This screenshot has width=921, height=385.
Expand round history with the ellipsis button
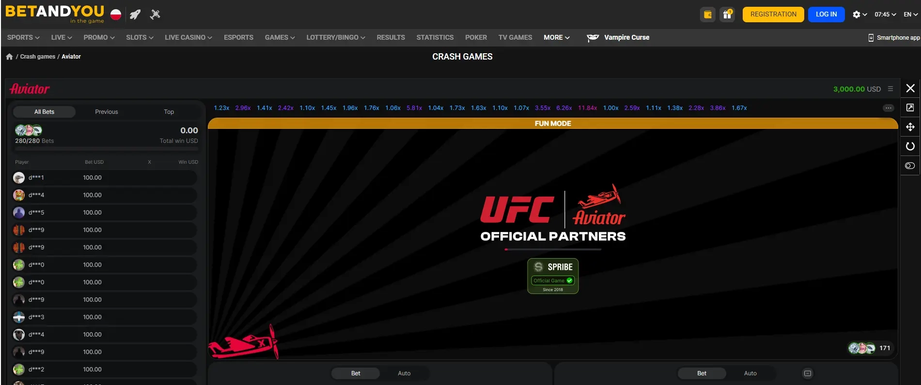tap(888, 108)
